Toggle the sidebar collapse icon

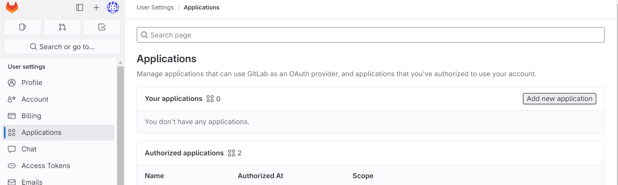pyautogui.click(x=80, y=7)
